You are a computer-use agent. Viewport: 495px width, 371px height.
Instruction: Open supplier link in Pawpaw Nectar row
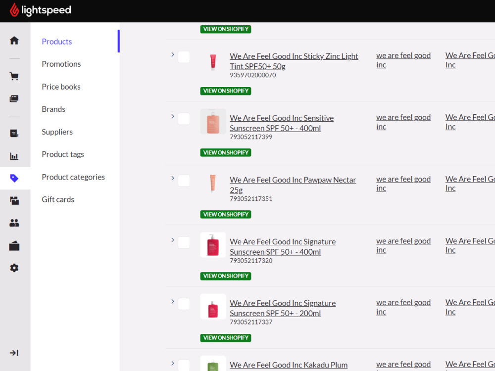tap(470, 184)
